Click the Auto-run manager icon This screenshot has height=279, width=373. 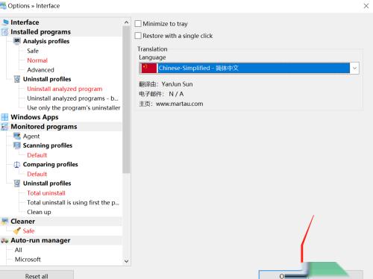(4, 240)
